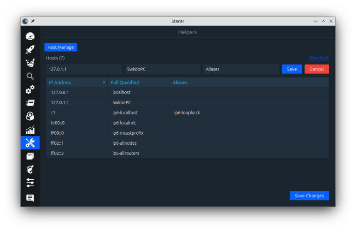Open Settings sliders icon in sidebar
This screenshot has width=356, height=231.
pyautogui.click(x=30, y=183)
